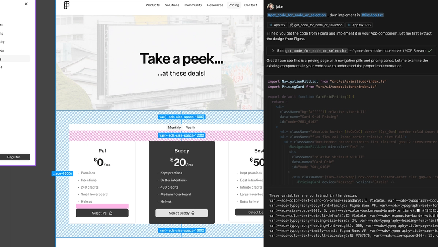
Task: Click the var(--sds-size-space-1200) spacing pill
Action: click(181, 135)
